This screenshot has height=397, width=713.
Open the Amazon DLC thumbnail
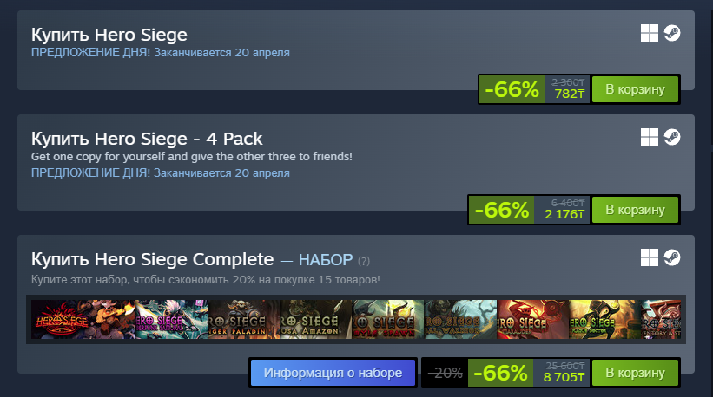[x=315, y=319]
